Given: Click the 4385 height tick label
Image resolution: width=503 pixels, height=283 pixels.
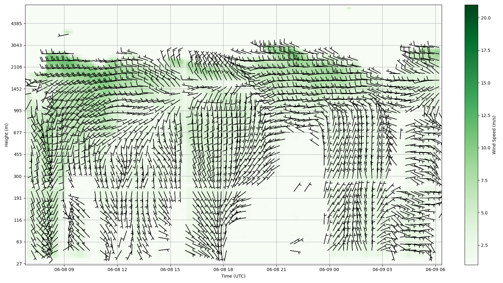Looking at the screenshot, I should pos(16,24).
